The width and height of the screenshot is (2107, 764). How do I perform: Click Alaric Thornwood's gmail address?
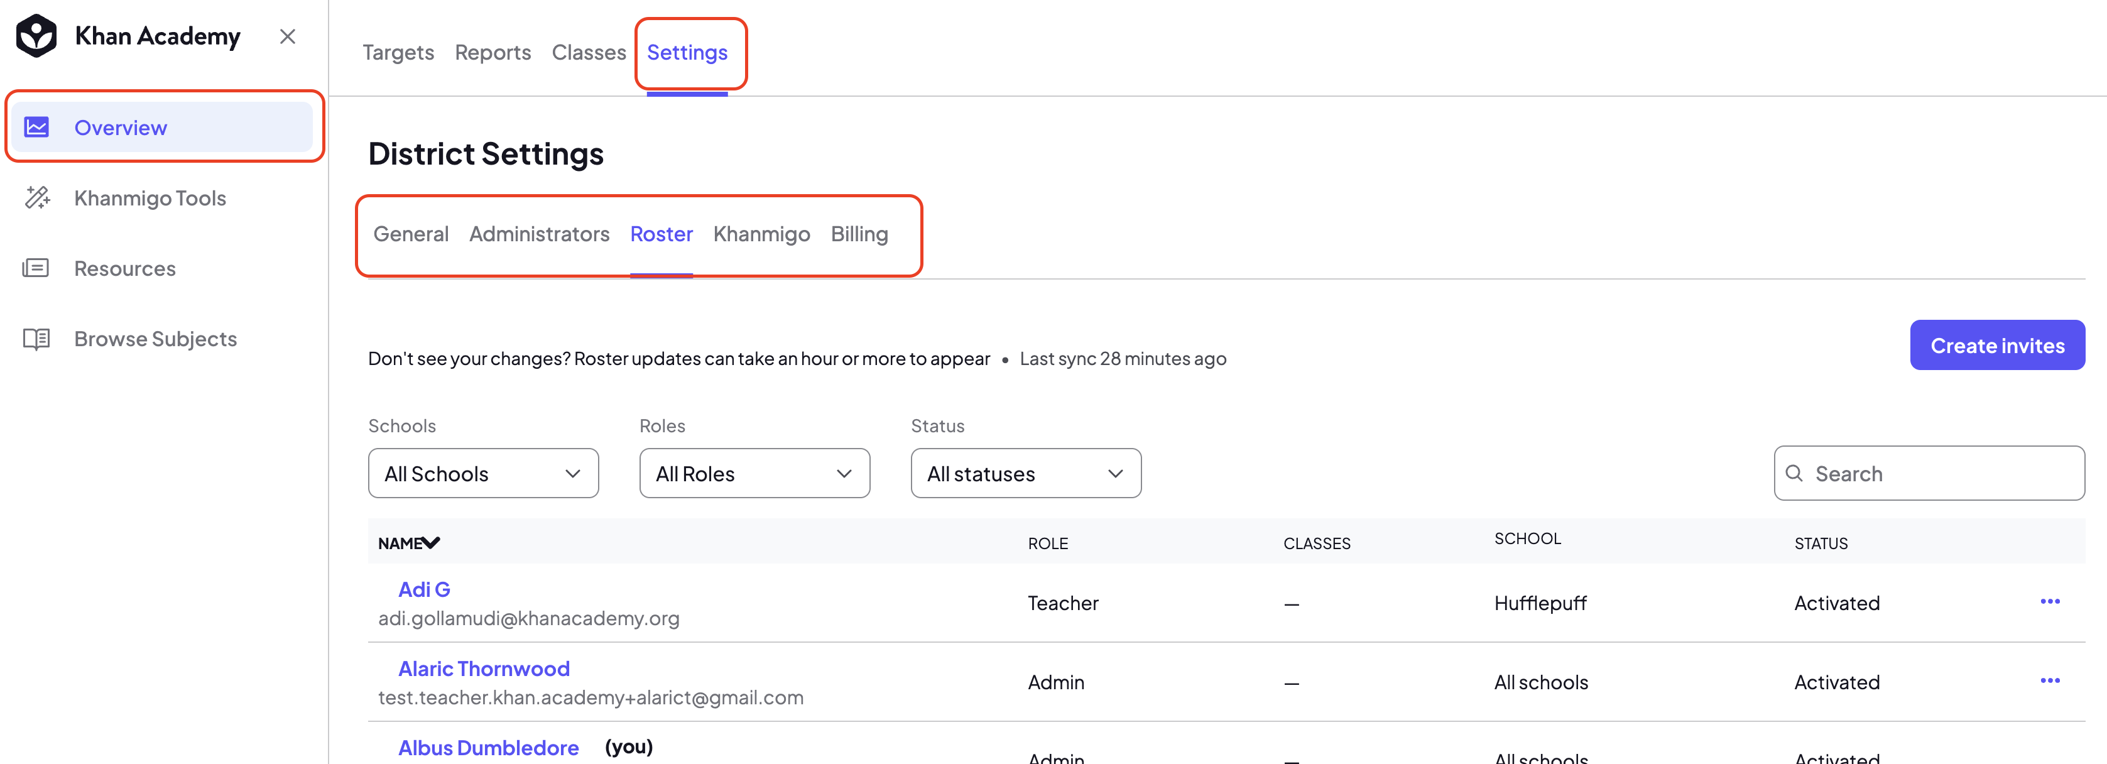pos(591,698)
